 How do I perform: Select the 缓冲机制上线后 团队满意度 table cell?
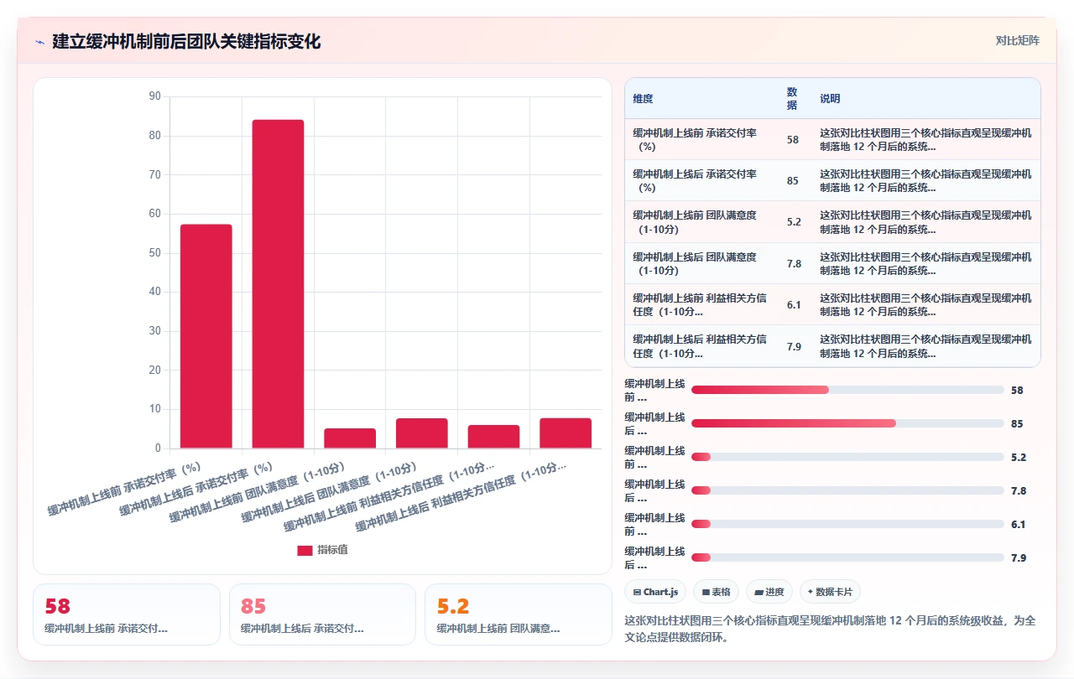point(701,264)
